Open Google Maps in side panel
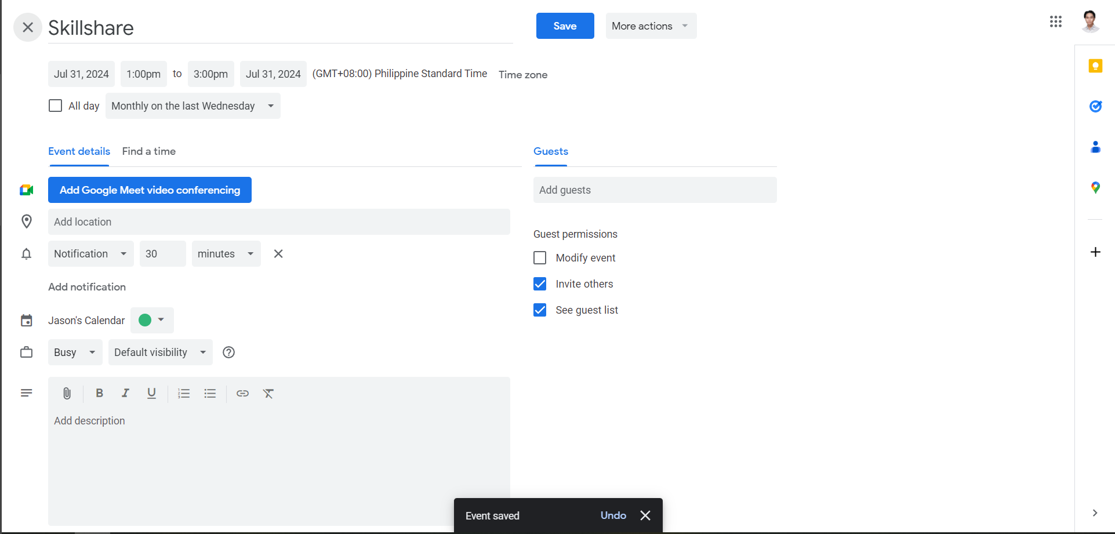This screenshot has height=534, width=1115. click(x=1095, y=187)
